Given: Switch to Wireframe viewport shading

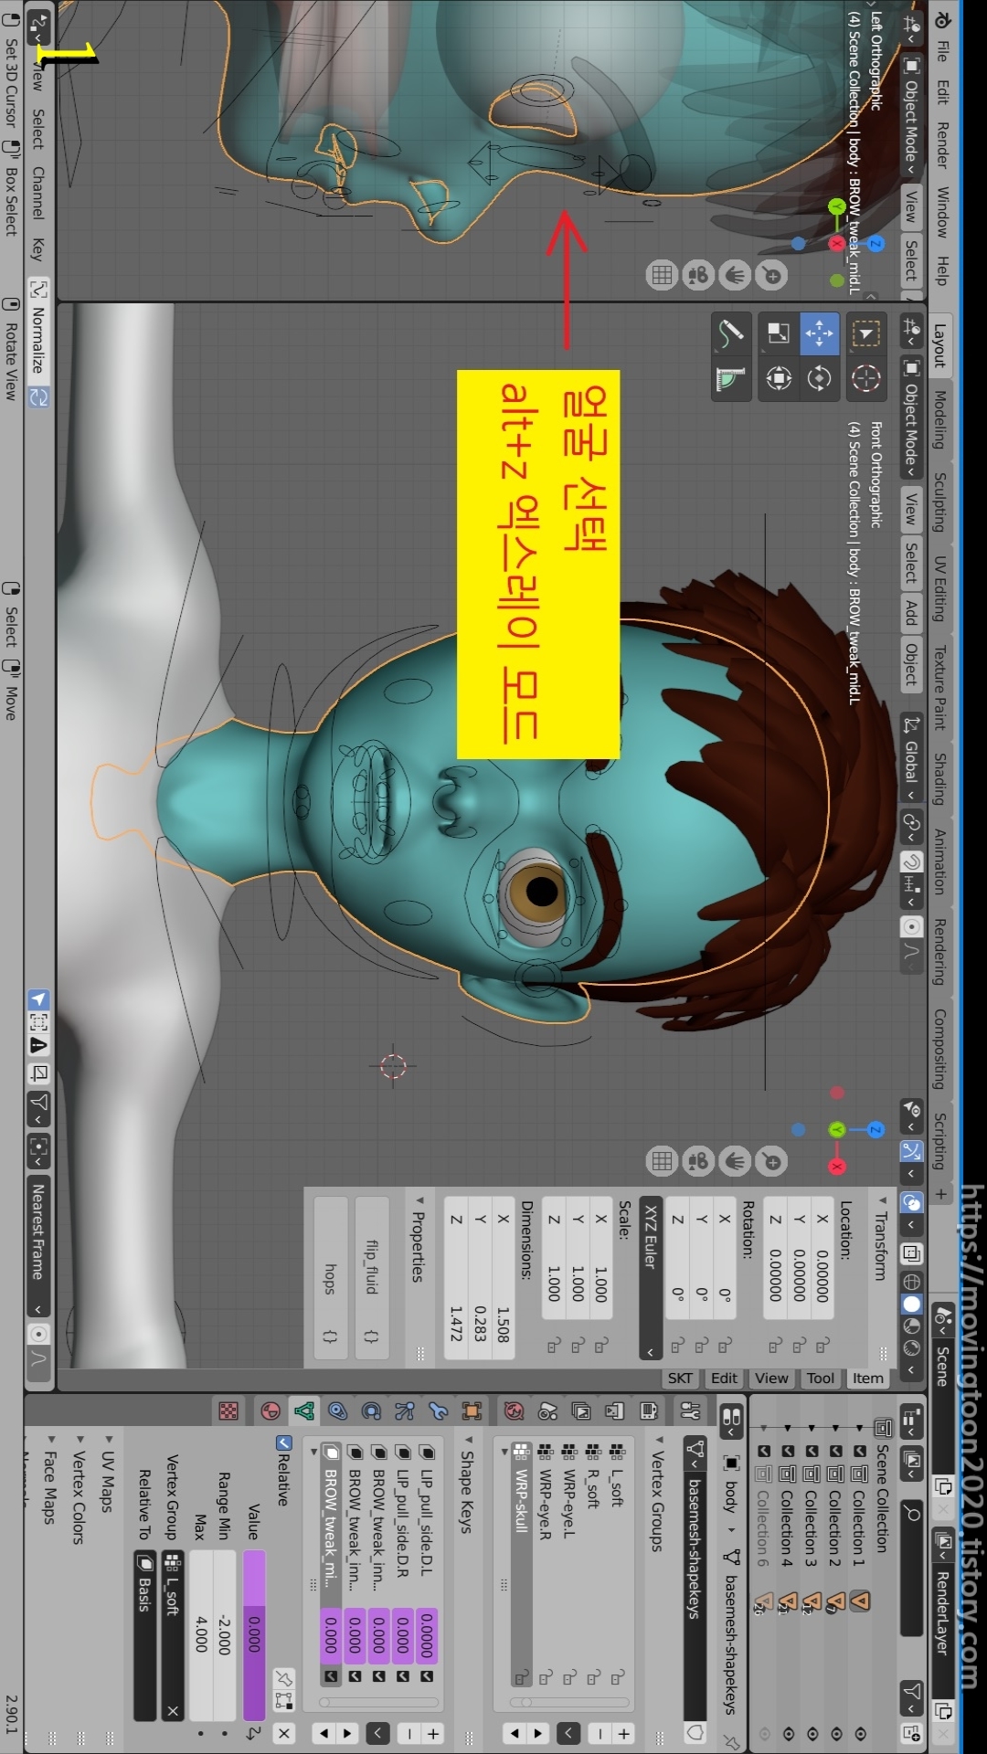Looking at the screenshot, I should [x=911, y=1281].
